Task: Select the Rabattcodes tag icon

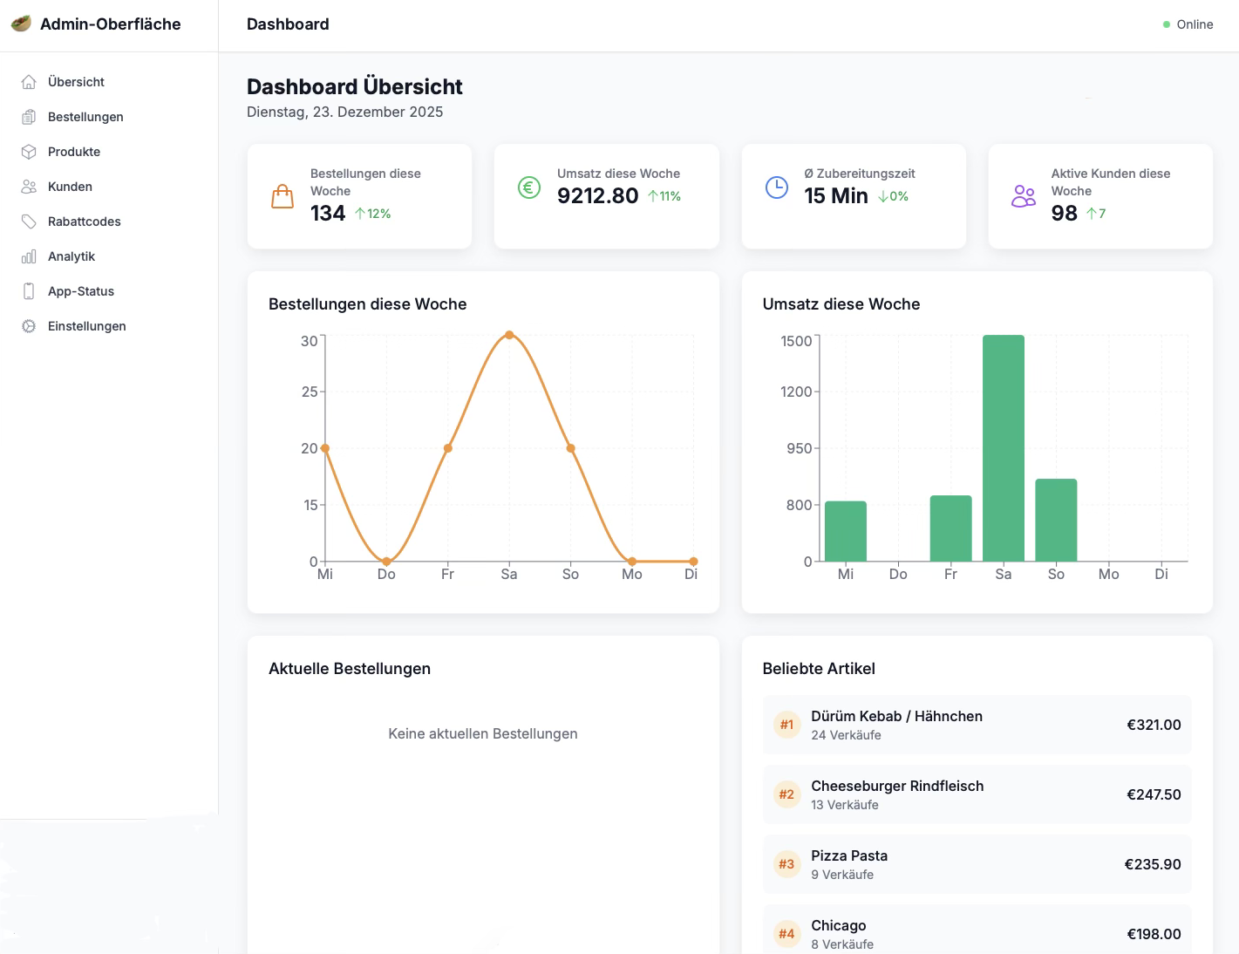Action: tap(29, 221)
